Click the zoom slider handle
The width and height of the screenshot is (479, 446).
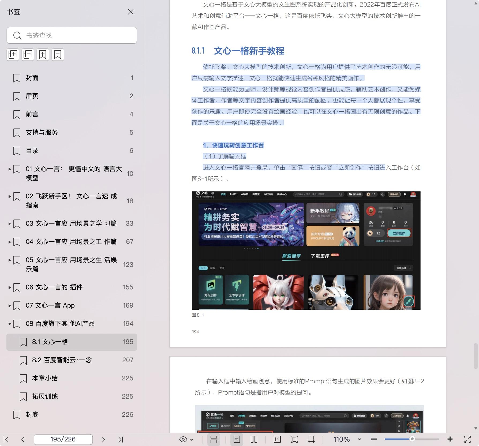412,439
